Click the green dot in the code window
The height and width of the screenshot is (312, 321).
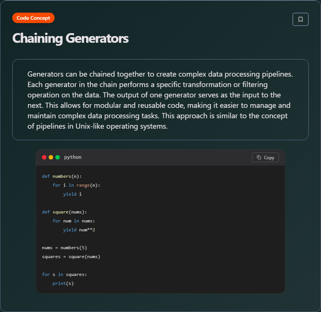point(58,157)
